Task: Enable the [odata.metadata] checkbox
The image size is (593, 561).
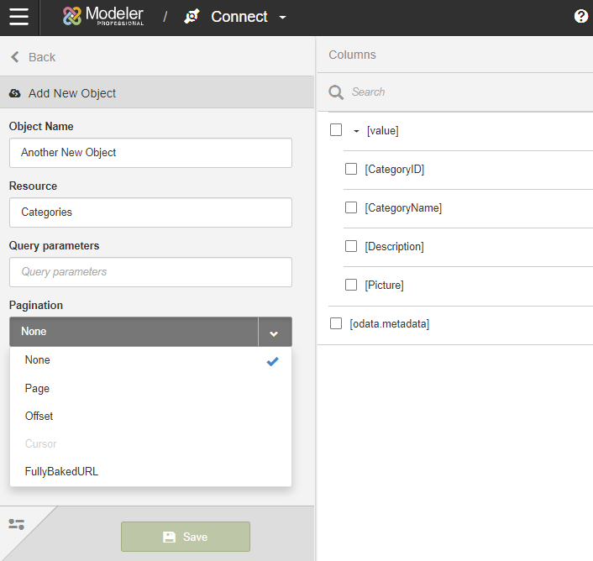Action: (x=336, y=323)
